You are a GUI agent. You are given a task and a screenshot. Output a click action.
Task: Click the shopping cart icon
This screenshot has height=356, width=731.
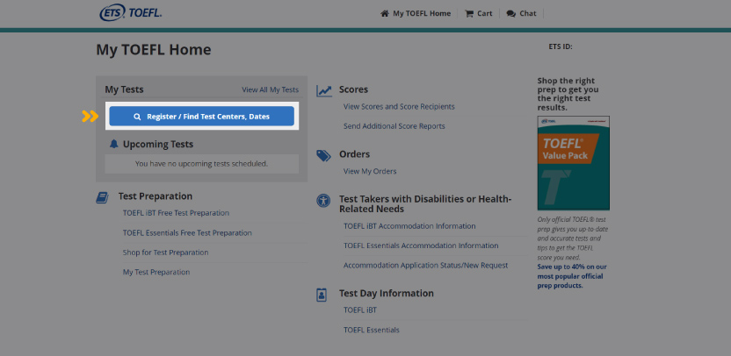(x=469, y=13)
